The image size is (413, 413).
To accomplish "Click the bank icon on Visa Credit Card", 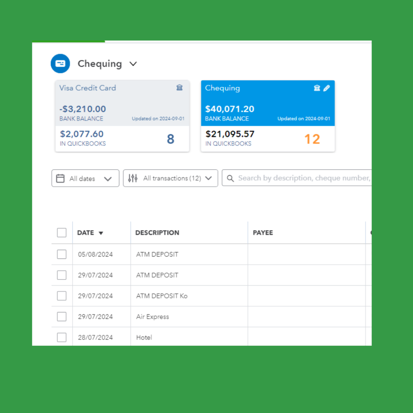I will coord(179,88).
